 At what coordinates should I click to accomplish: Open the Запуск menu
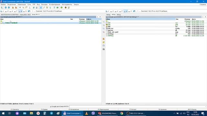coord(76,5)
